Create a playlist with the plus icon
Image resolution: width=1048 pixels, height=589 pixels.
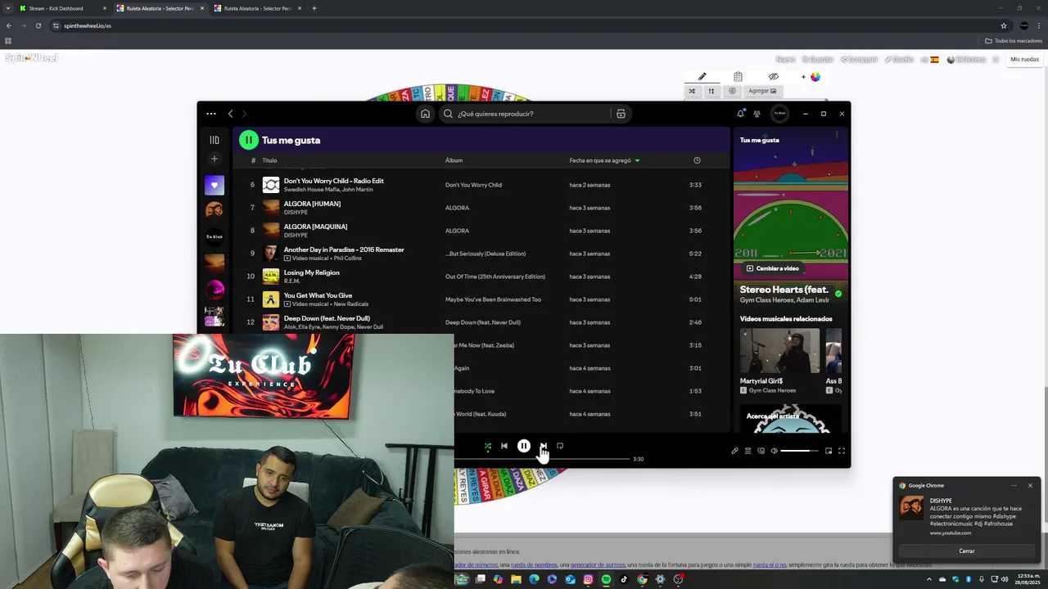(215, 159)
